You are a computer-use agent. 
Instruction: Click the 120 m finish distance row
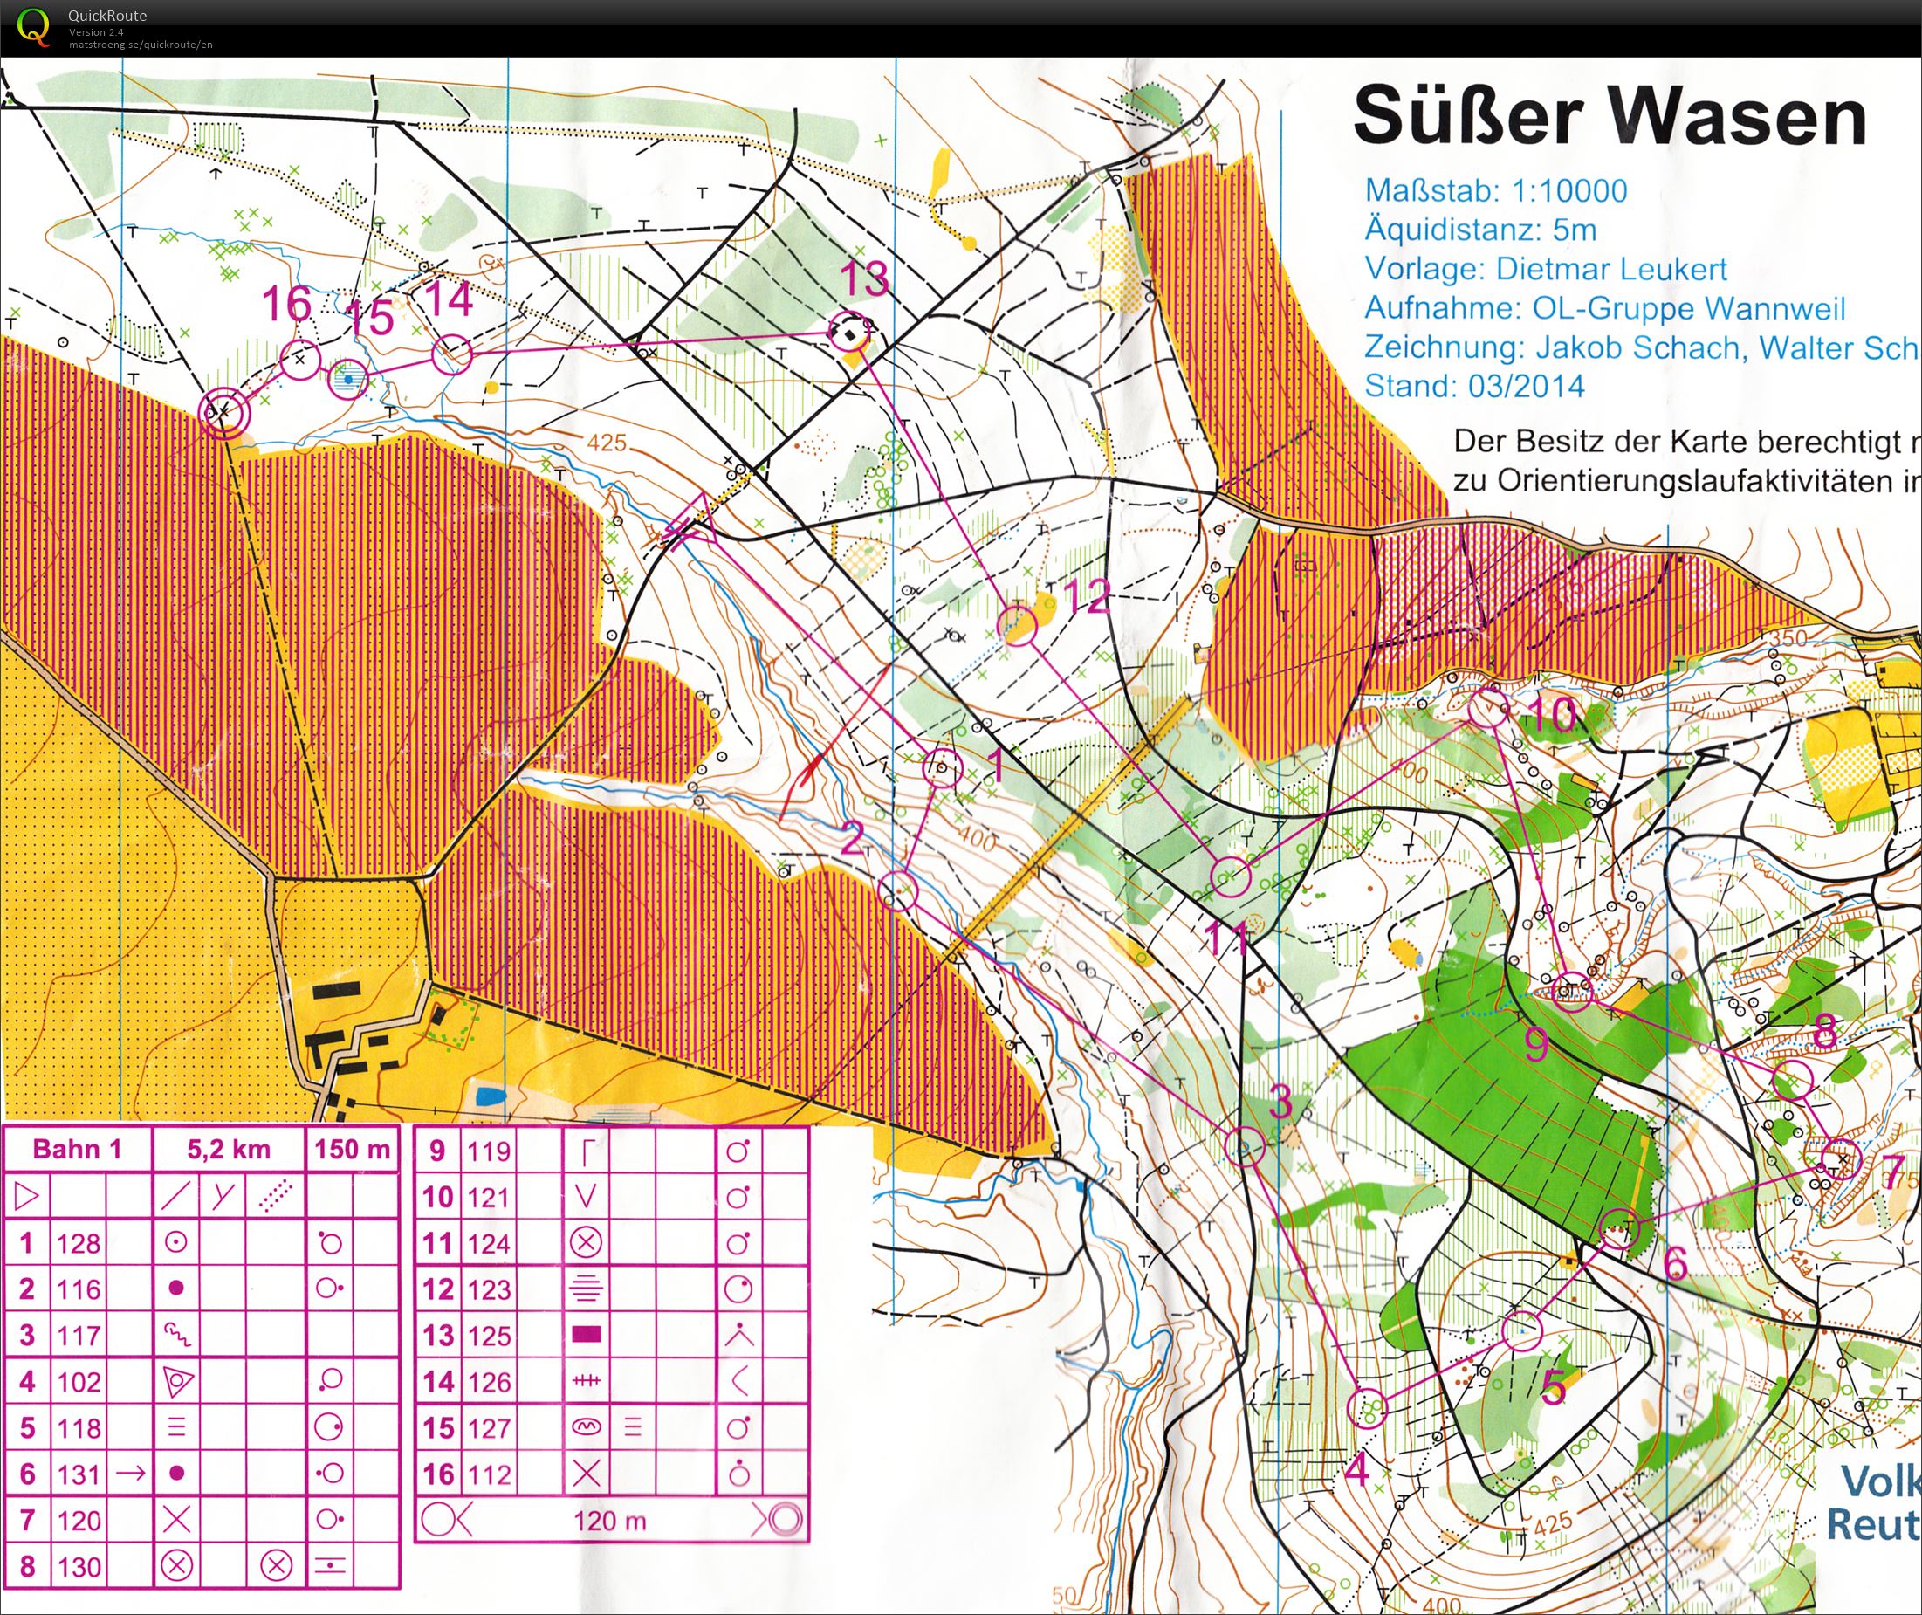point(609,1522)
